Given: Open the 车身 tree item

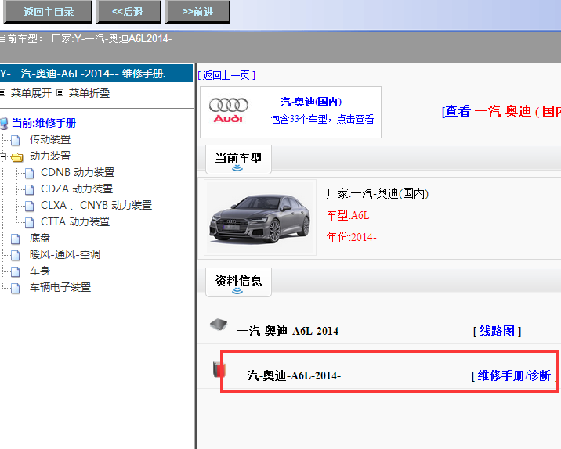Looking at the screenshot, I should [40, 271].
